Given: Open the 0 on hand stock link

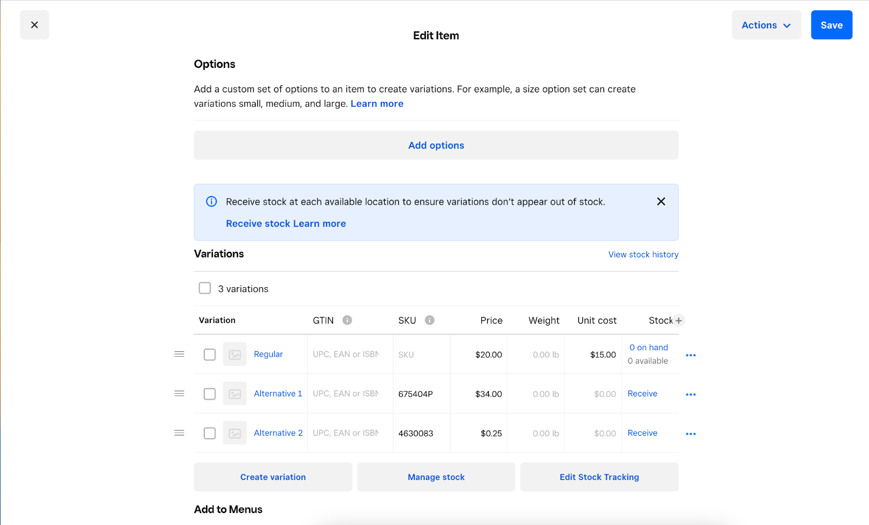Looking at the screenshot, I should (648, 347).
